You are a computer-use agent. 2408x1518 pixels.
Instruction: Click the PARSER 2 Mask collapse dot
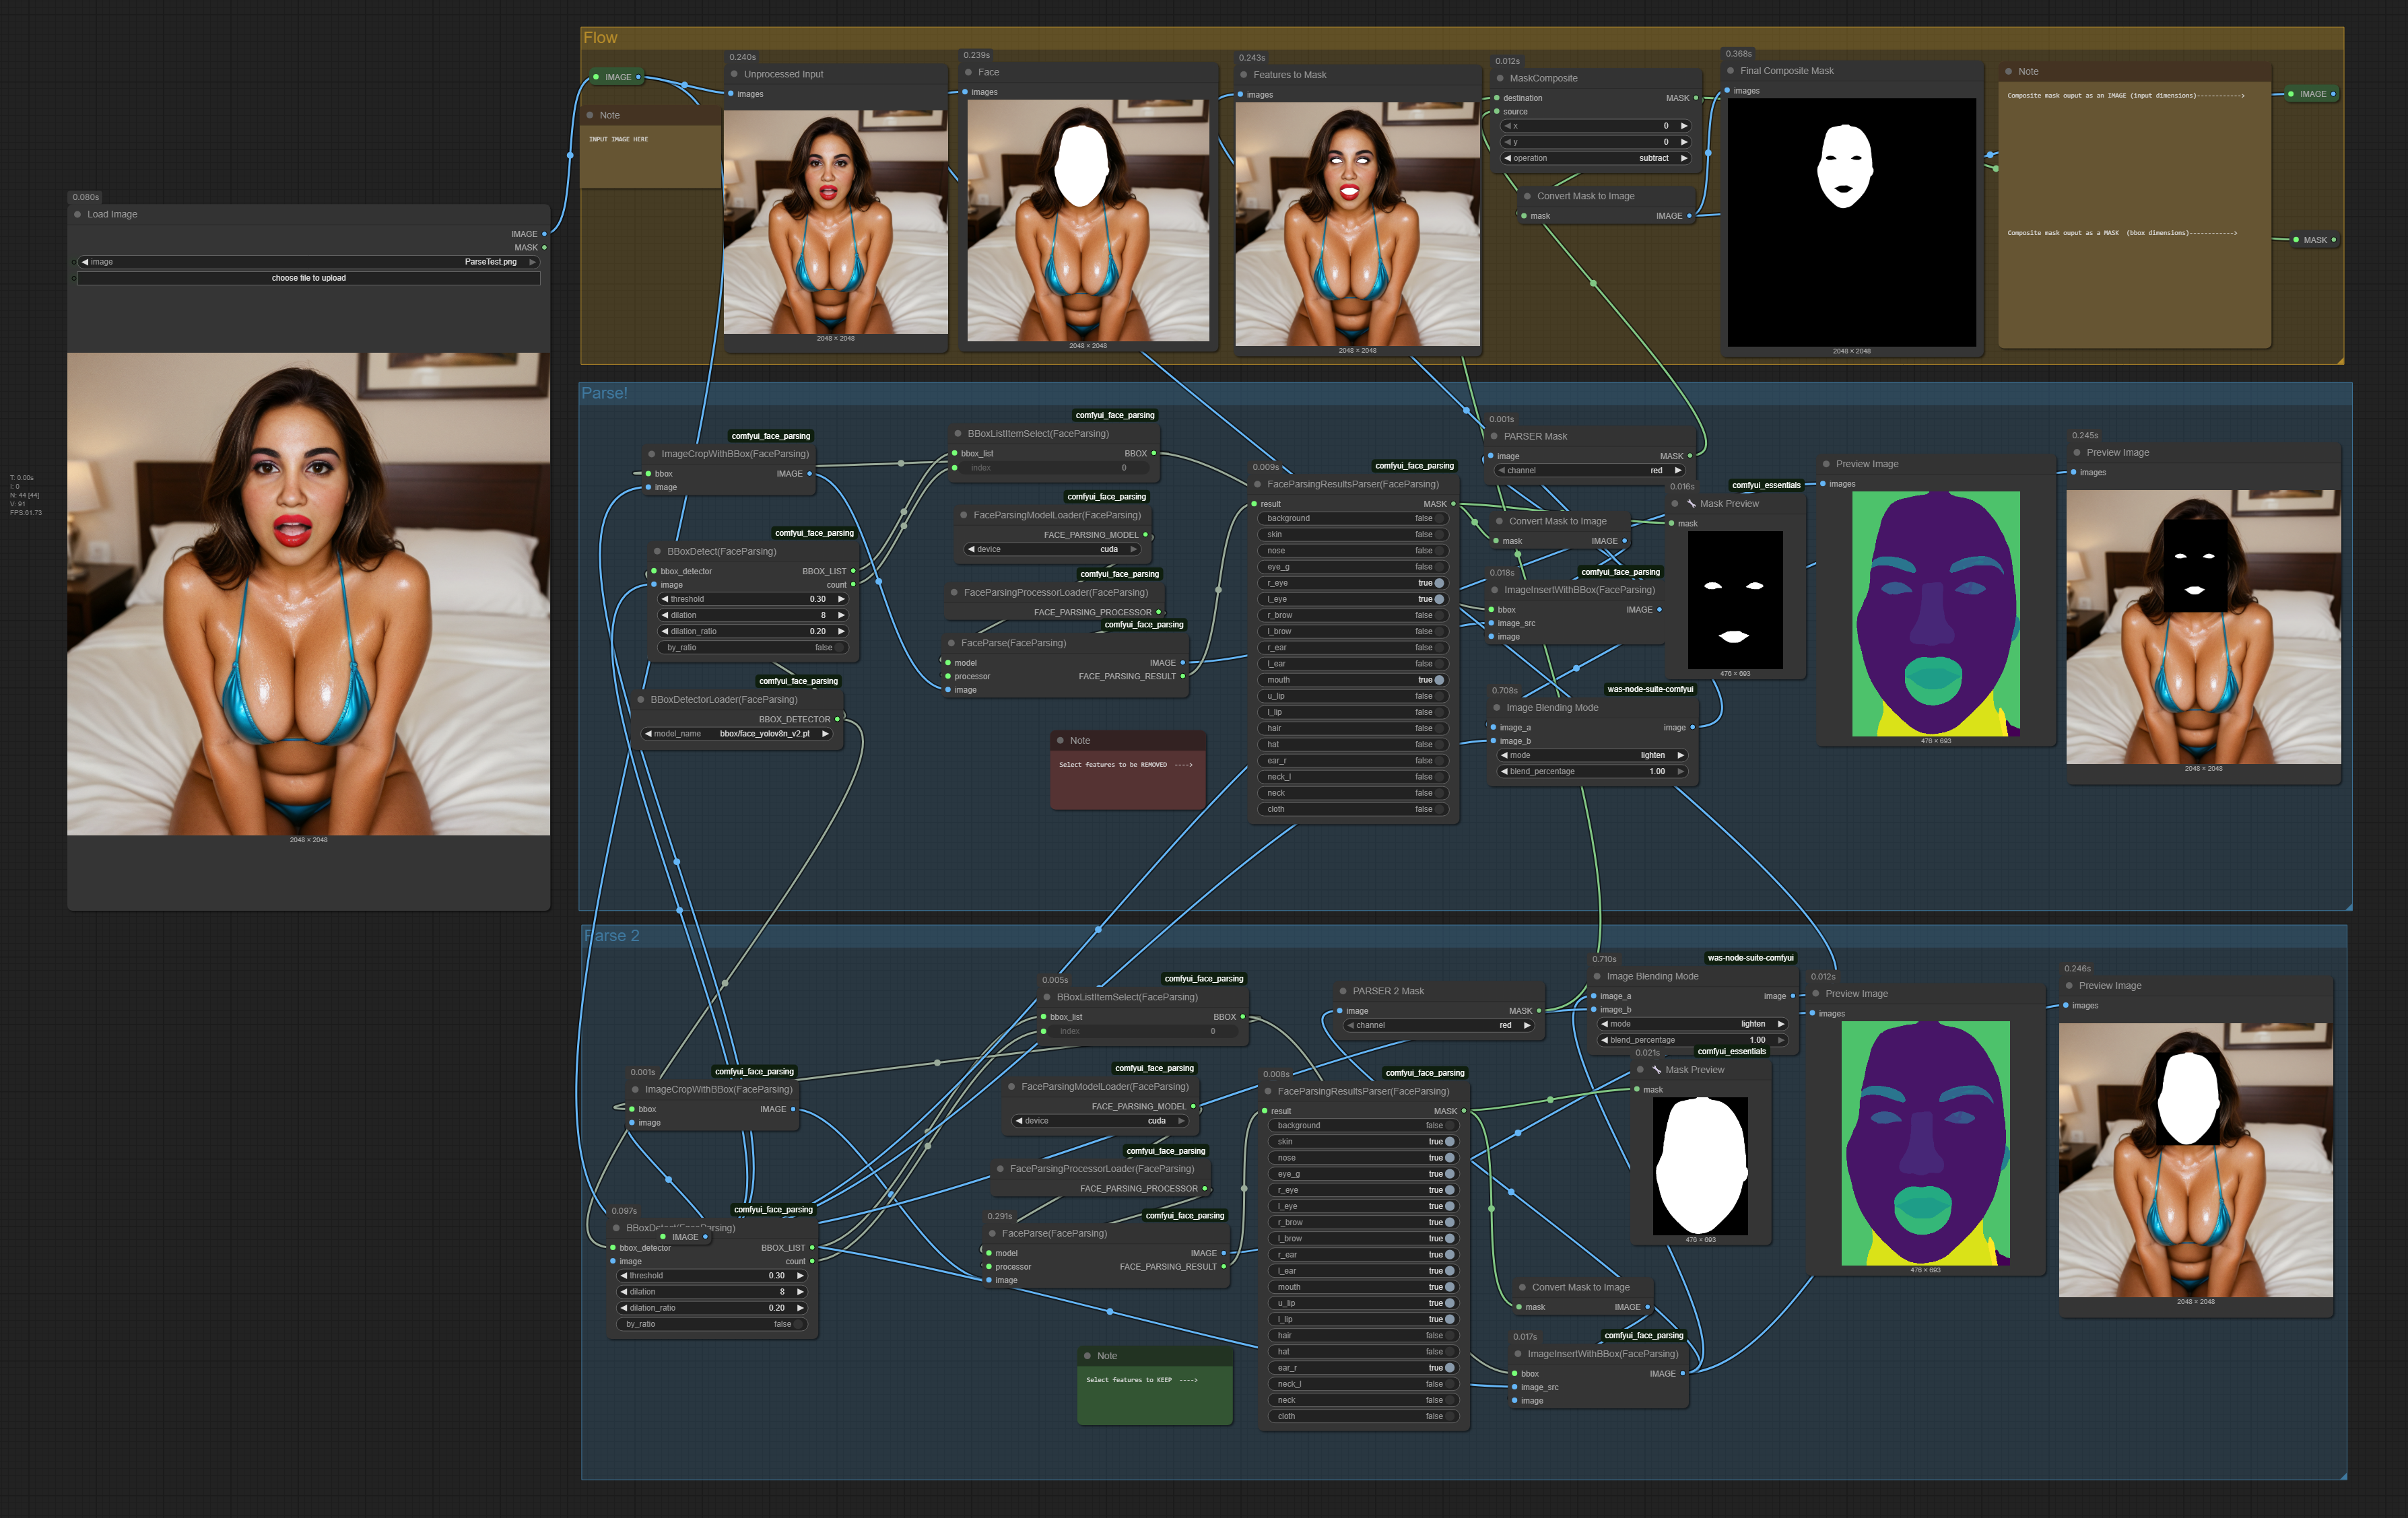[1342, 991]
